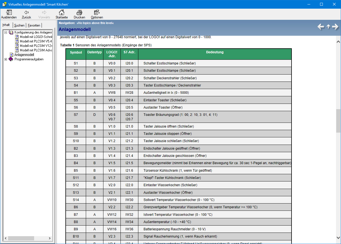Click the page icon beside Anlagenmodell
341x244 pixels.
(11, 55)
